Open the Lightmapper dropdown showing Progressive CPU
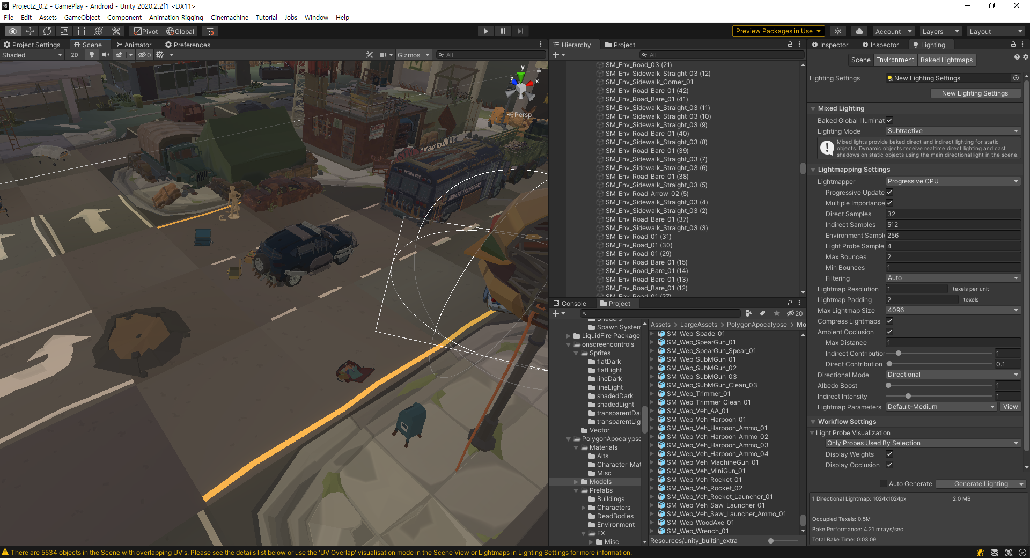The width and height of the screenshot is (1030, 558). (x=952, y=181)
